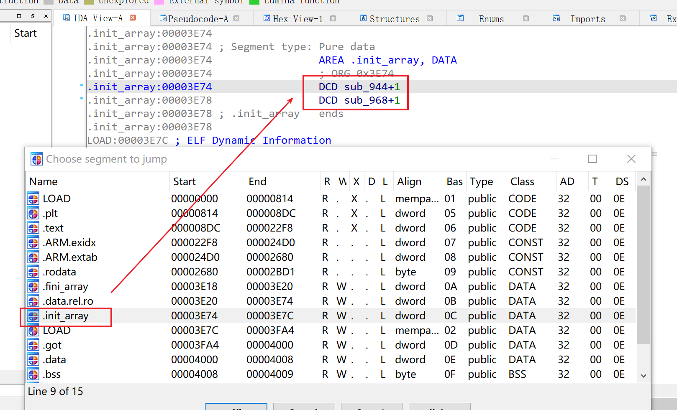Image resolution: width=677 pixels, height=410 pixels.
Task: Close the Choose segment dialog
Action: click(631, 159)
